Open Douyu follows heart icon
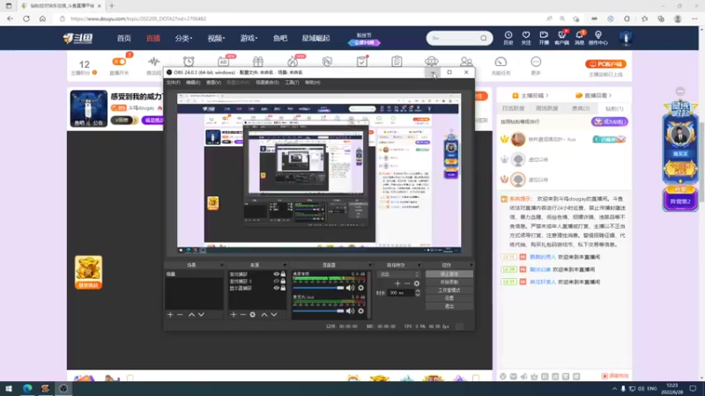Screen dimensions: 705x396 point(526,38)
